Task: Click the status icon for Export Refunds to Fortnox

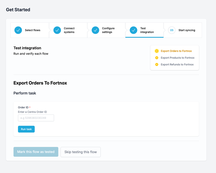Action: click(157, 65)
